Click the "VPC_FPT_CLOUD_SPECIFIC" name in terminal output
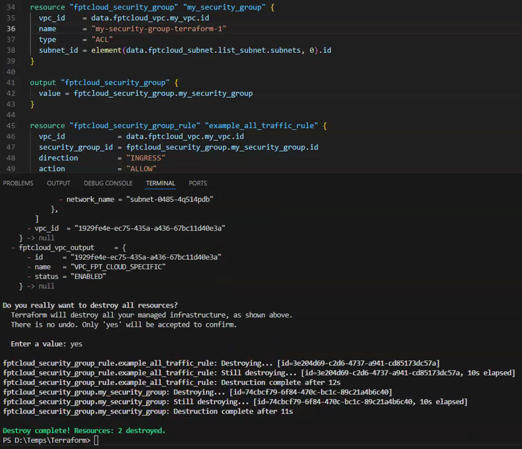This screenshot has width=522, height=449. (x=118, y=267)
